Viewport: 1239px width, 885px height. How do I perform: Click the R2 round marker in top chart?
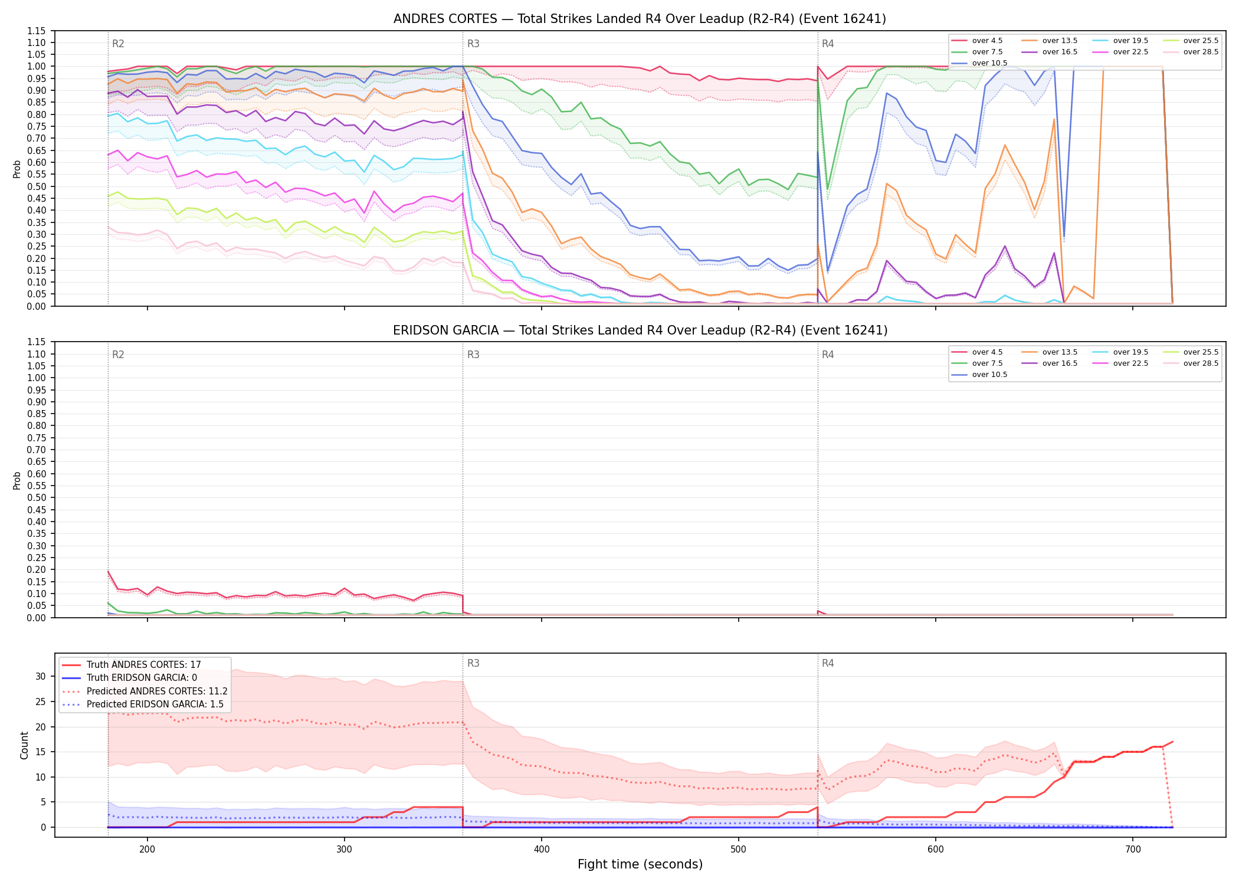118,44
